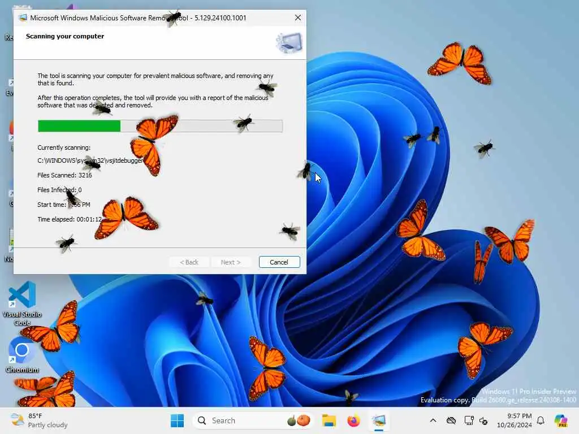Open File Explorer from taskbar
The width and height of the screenshot is (579, 434).
(329, 420)
